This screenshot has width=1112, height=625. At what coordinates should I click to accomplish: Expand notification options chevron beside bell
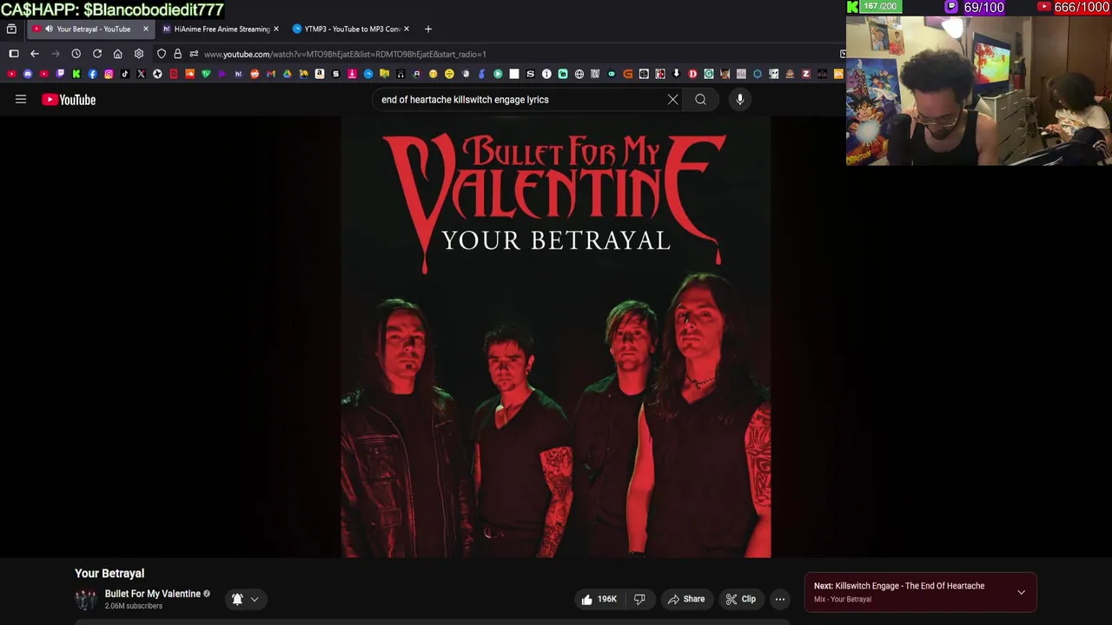[255, 599]
